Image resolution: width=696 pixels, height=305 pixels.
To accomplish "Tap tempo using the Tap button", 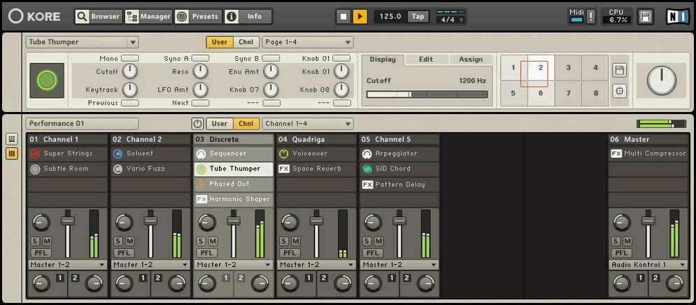I will click(418, 16).
